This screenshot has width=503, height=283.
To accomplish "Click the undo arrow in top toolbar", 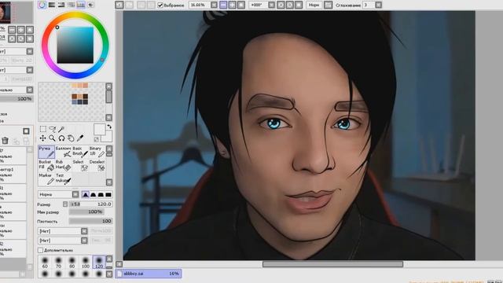I will (119, 5).
